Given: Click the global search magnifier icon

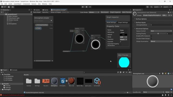Looking at the screenshot, I should pyautogui.click(x=151, y=7).
